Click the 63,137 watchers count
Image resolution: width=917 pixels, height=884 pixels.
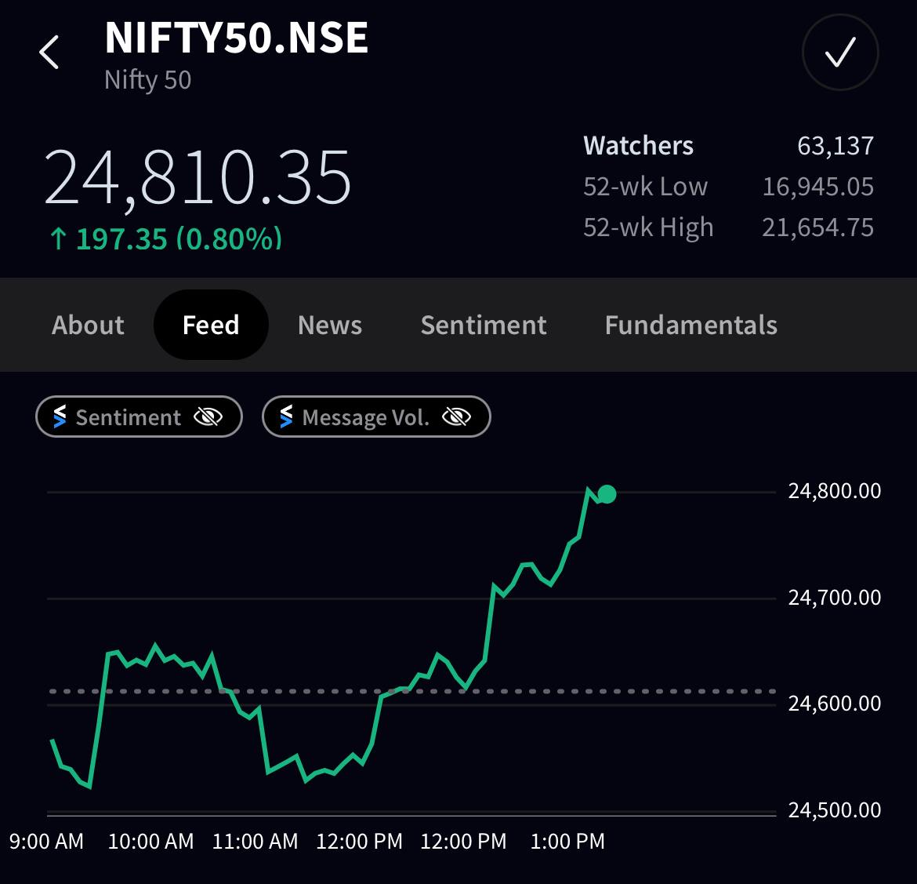[x=835, y=146]
